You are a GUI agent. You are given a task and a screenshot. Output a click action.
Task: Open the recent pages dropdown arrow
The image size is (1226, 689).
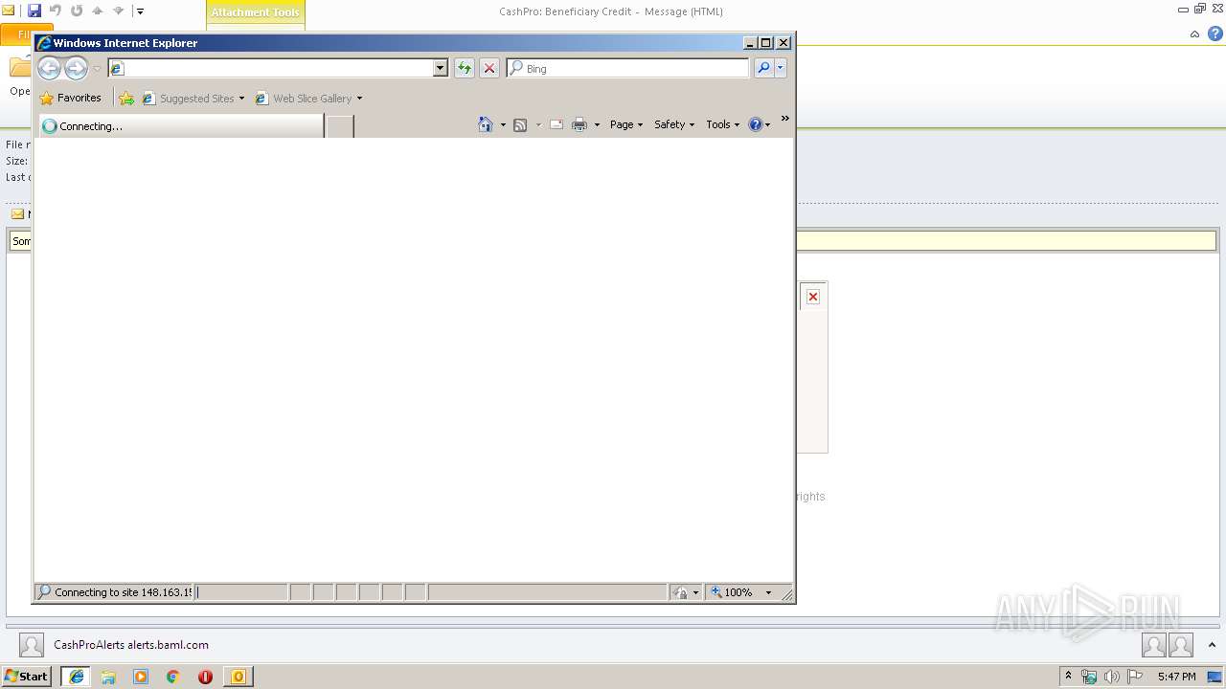click(97, 69)
